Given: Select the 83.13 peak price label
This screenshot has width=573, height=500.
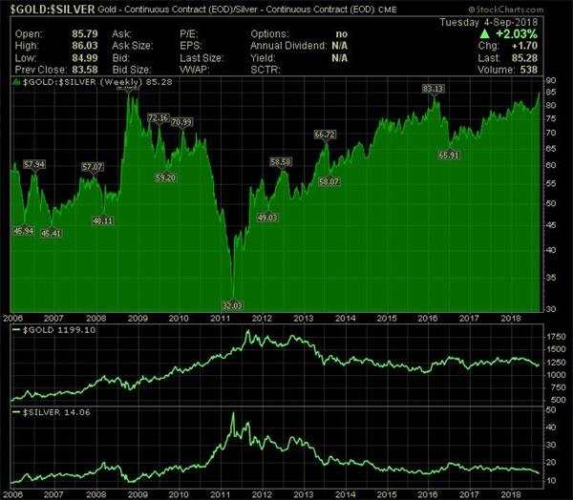Looking at the screenshot, I should (x=433, y=89).
